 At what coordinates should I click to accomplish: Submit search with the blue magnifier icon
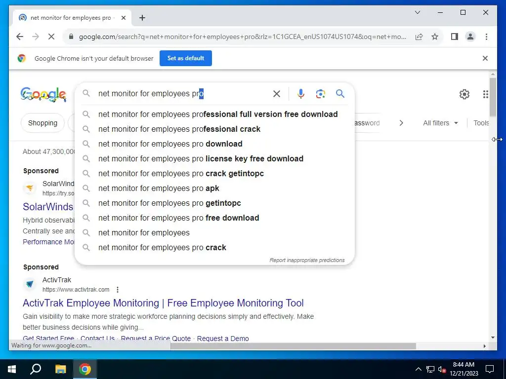340,94
